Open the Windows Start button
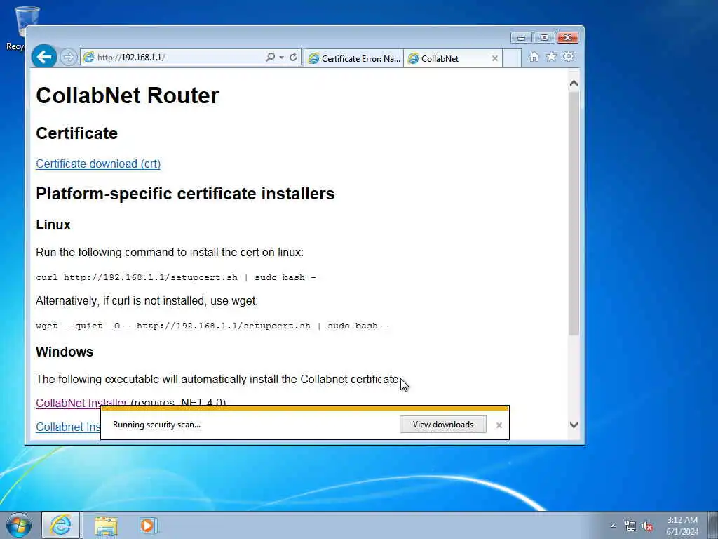Viewport: 718px width, 539px height. tap(19, 525)
